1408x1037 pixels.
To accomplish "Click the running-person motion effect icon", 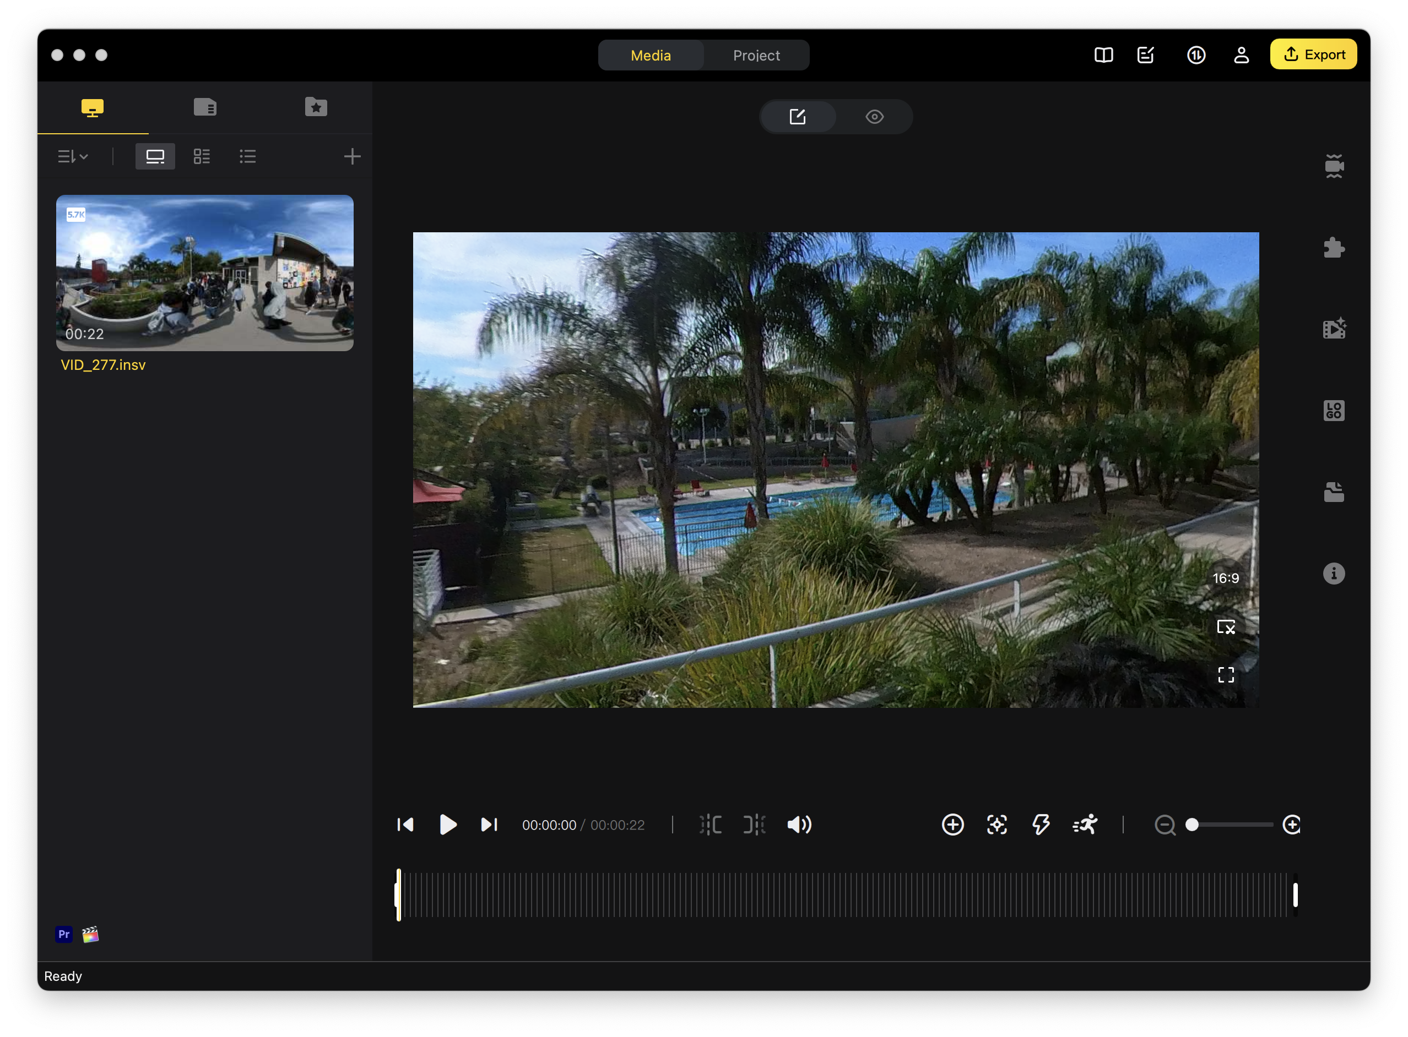I will (x=1085, y=824).
